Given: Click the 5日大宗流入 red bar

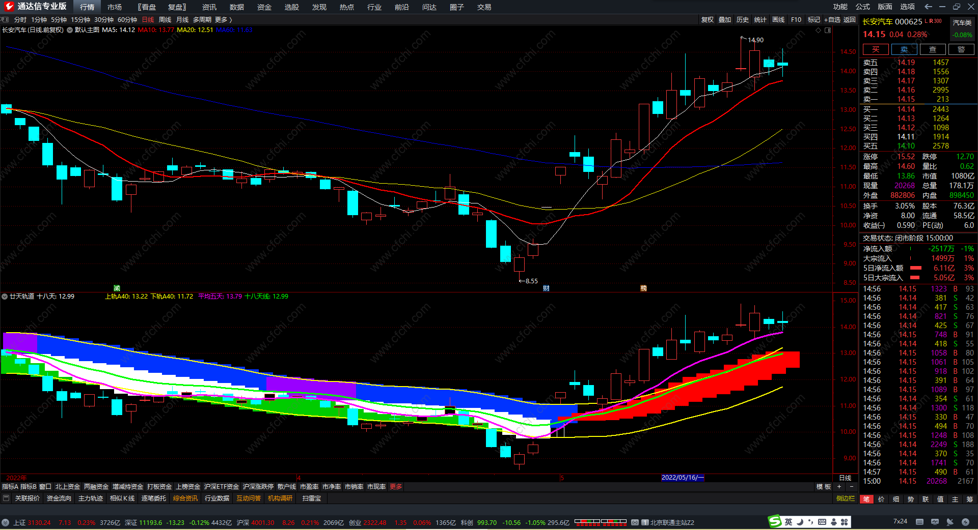Looking at the screenshot, I should point(915,278).
